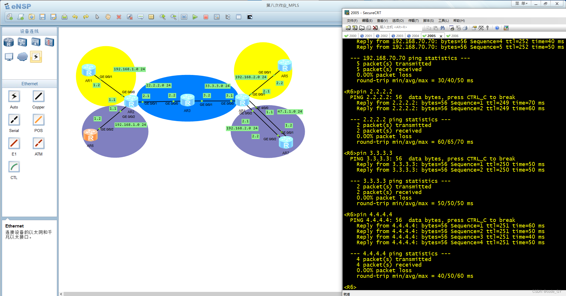Reset zoom with the 1:1 icon
The height and width of the screenshot is (296, 566).
click(184, 17)
